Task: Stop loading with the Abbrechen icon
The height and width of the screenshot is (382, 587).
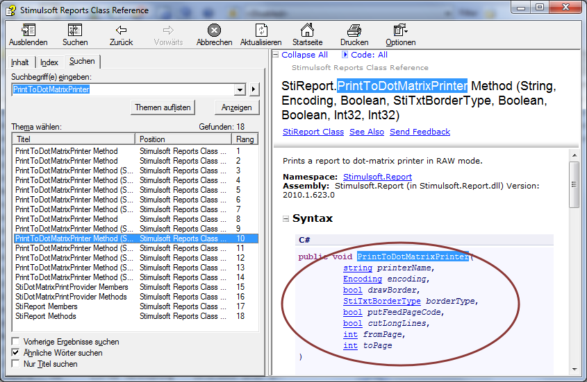Action: tap(214, 31)
